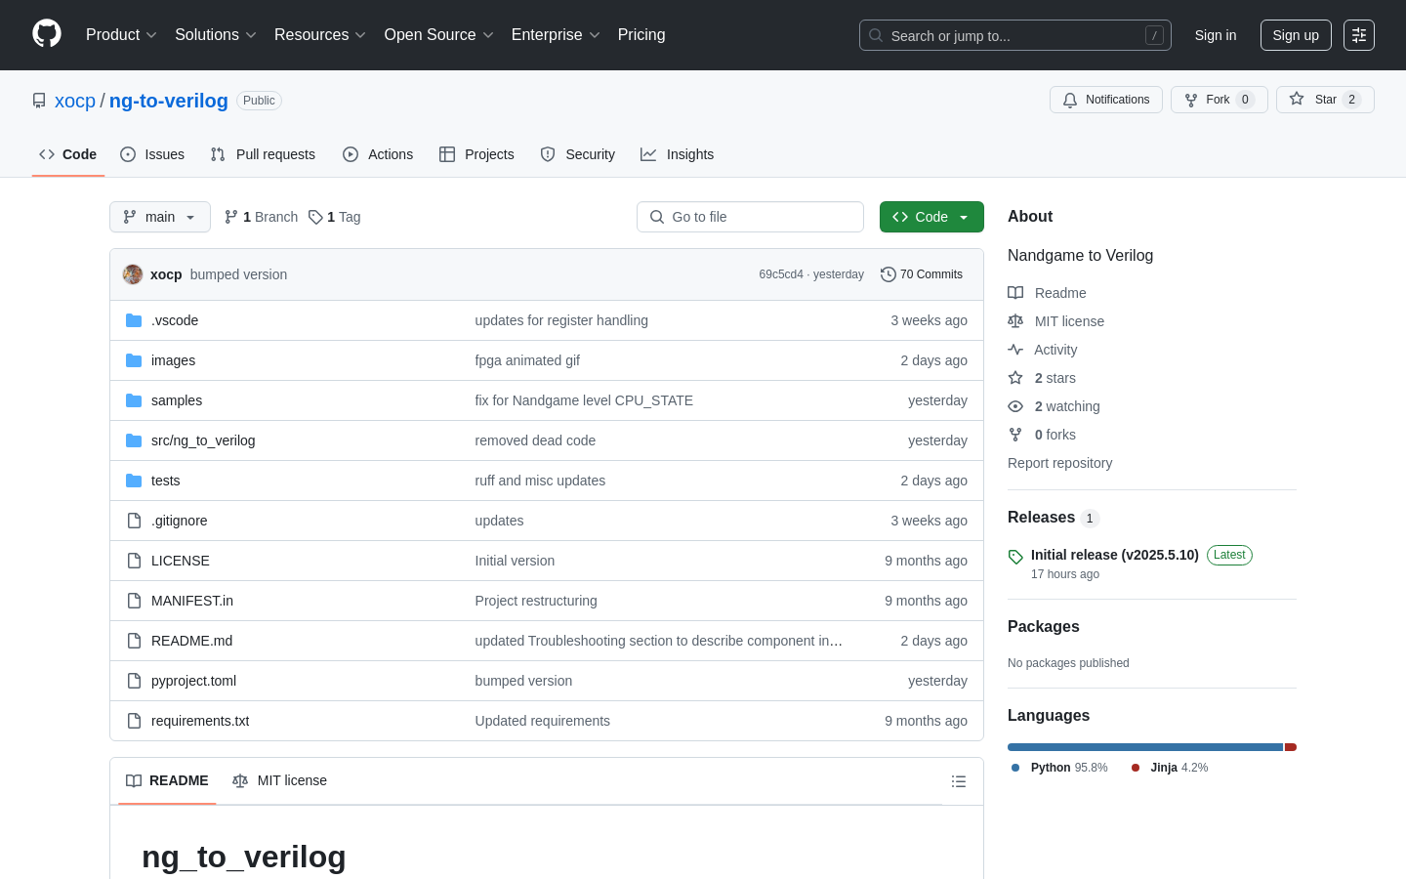Open the Pricing link

[641, 35]
